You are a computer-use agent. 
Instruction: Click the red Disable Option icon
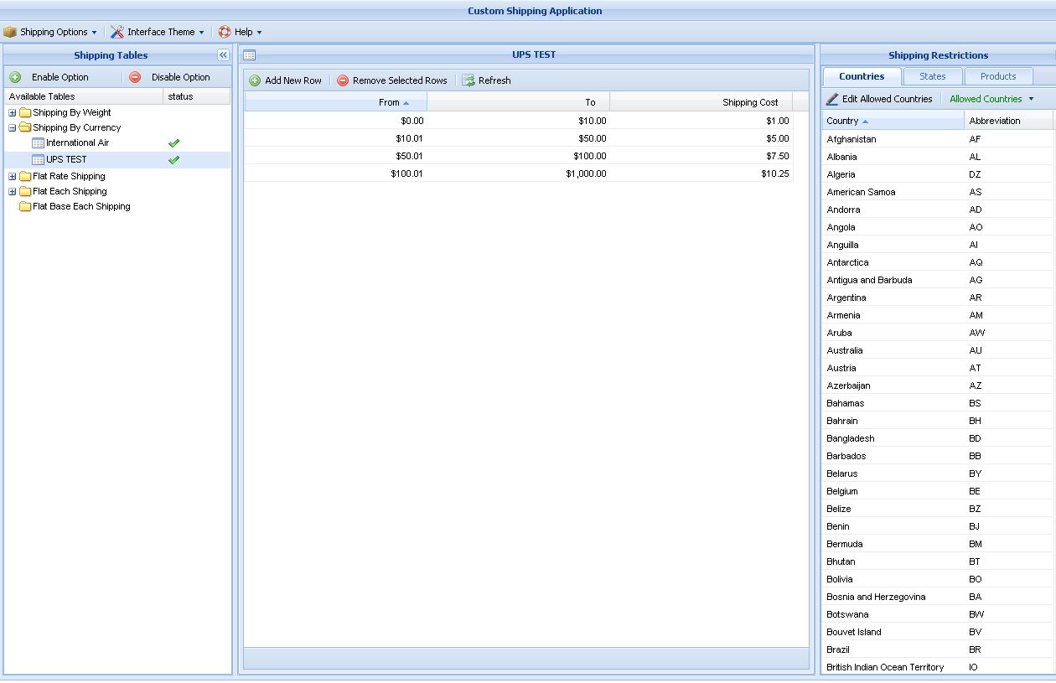coord(135,77)
